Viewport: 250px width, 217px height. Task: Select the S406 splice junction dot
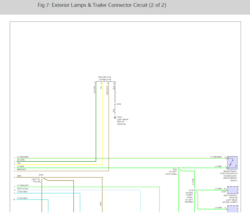42,178
